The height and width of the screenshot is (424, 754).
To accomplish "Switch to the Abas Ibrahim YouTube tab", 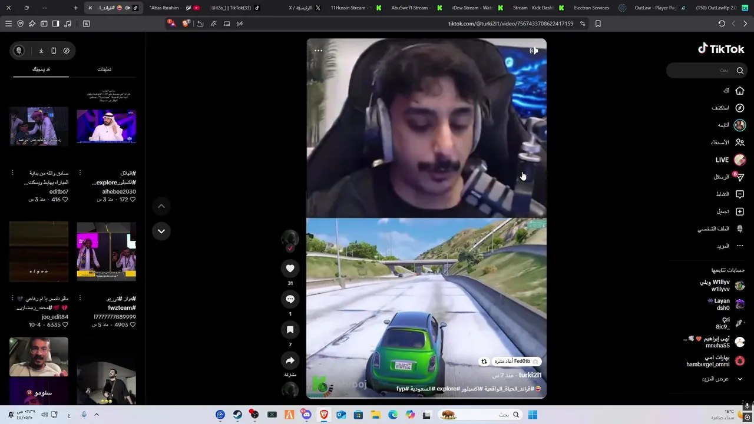I will [x=174, y=8].
